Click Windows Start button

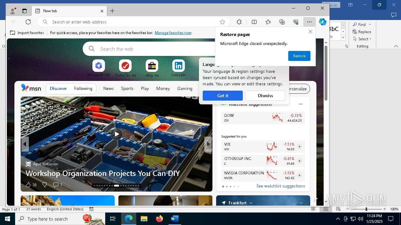coord(8,219)
